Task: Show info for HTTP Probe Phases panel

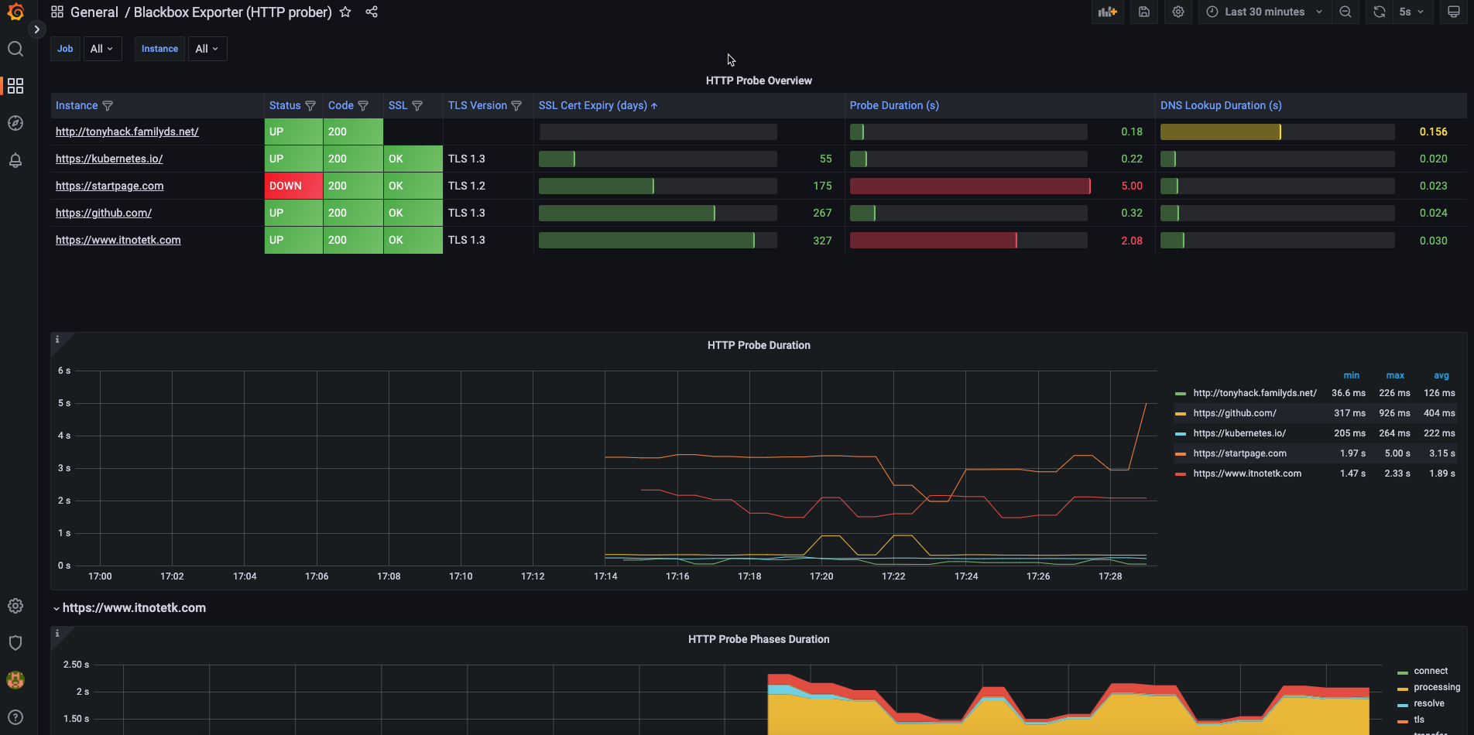Action: click(57, 633)
